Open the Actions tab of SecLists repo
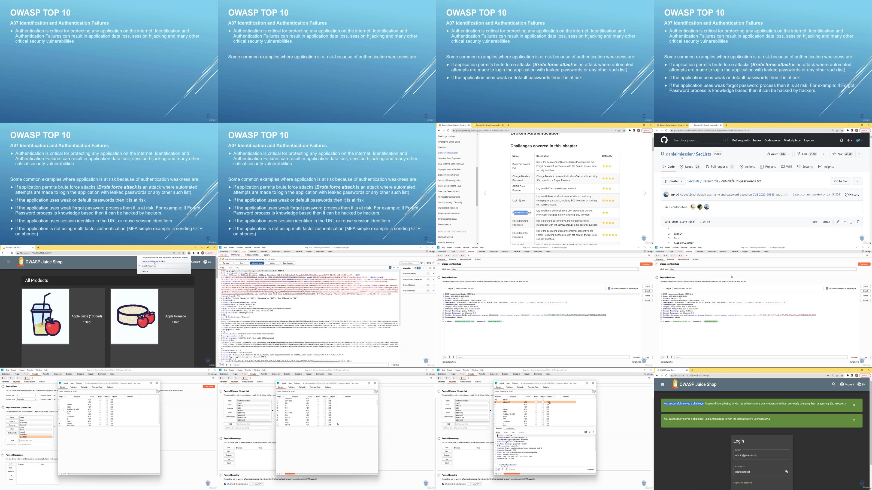The height and width of the screenshot is (490, 872). 747,167
